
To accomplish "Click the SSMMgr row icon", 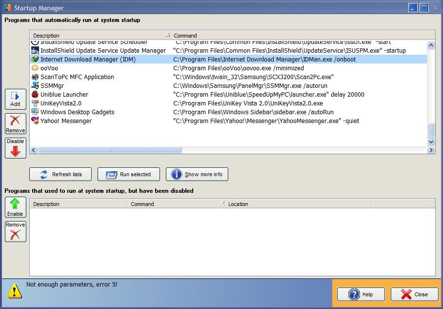I will coord(35,85).
